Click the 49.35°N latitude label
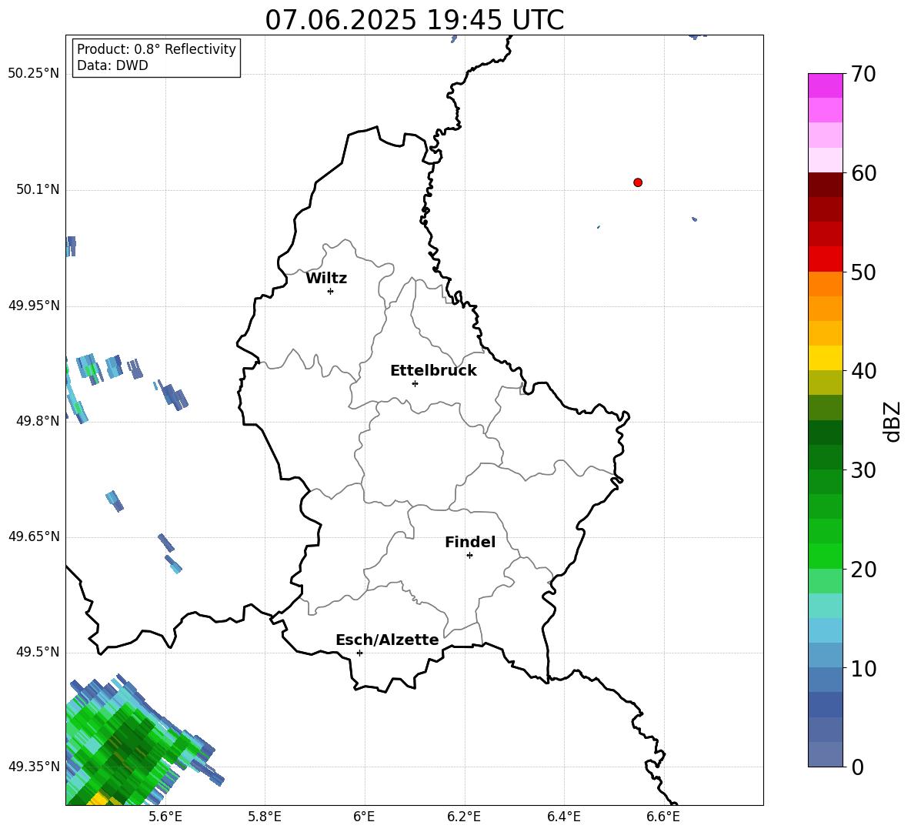Screen dimensions: 911x832 coord(34,767)
